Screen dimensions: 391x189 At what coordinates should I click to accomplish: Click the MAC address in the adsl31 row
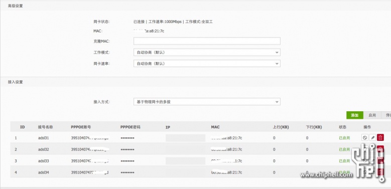pos(227,138)
